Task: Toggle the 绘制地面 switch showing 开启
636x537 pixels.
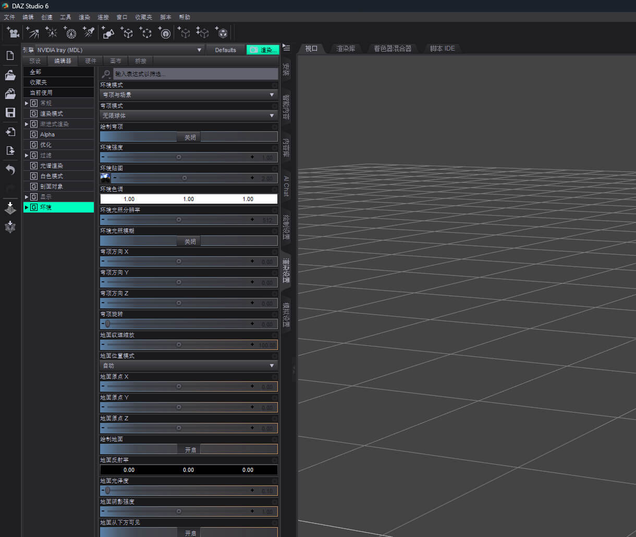Action: (189, 449)
